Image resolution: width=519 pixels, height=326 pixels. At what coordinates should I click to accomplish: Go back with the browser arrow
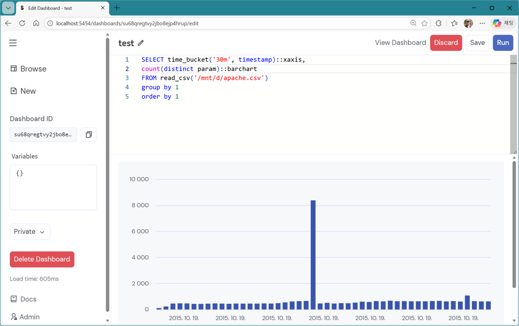[x=8, y=23]
